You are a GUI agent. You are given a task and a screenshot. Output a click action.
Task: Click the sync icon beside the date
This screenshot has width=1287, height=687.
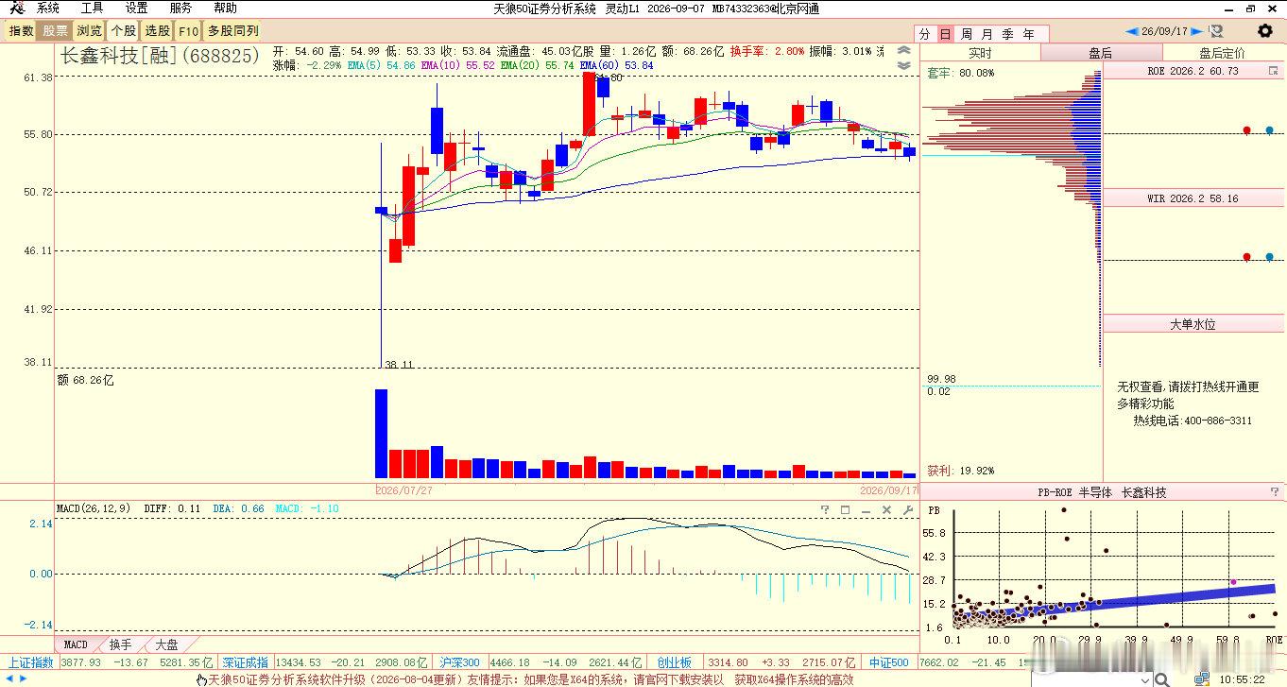(x=1216, y=31)
